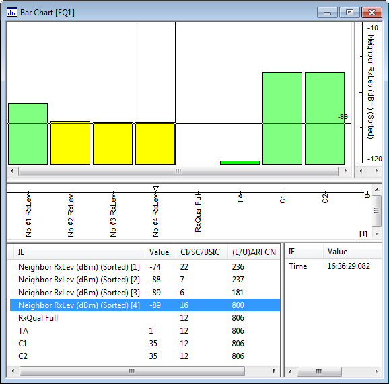The width and height of the screenshot is (389, 384).
Task: Select the yellow Nb #2 RxLev bar
Action: (x=71, y=143)
